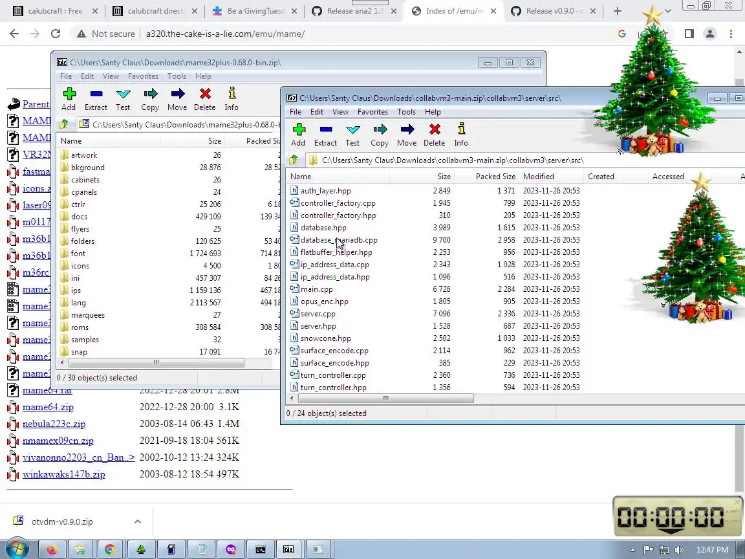This screenshot has width=745, height=559.
Task: Open Firefox from the taskbar
Action: [x=52, y=549]
